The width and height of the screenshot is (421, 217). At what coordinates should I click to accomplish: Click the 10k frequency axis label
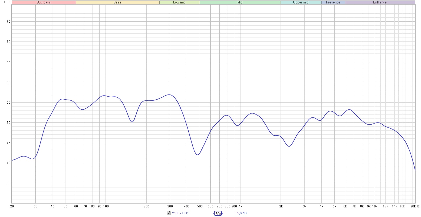coord(375,206)
